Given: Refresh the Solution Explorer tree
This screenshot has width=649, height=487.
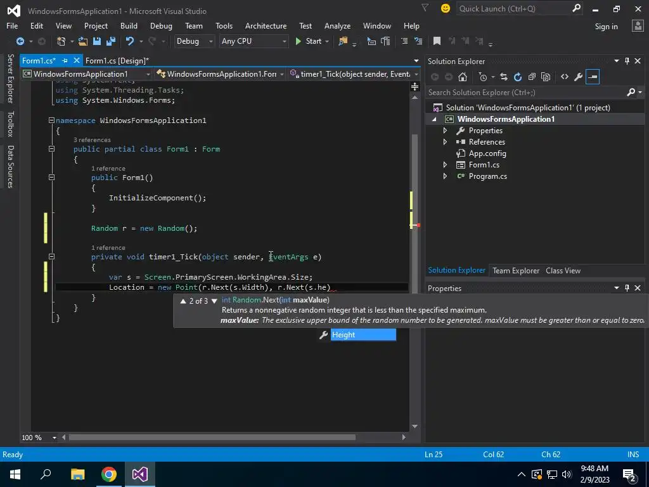Looking at the screenshot, I should click(518, 77).
